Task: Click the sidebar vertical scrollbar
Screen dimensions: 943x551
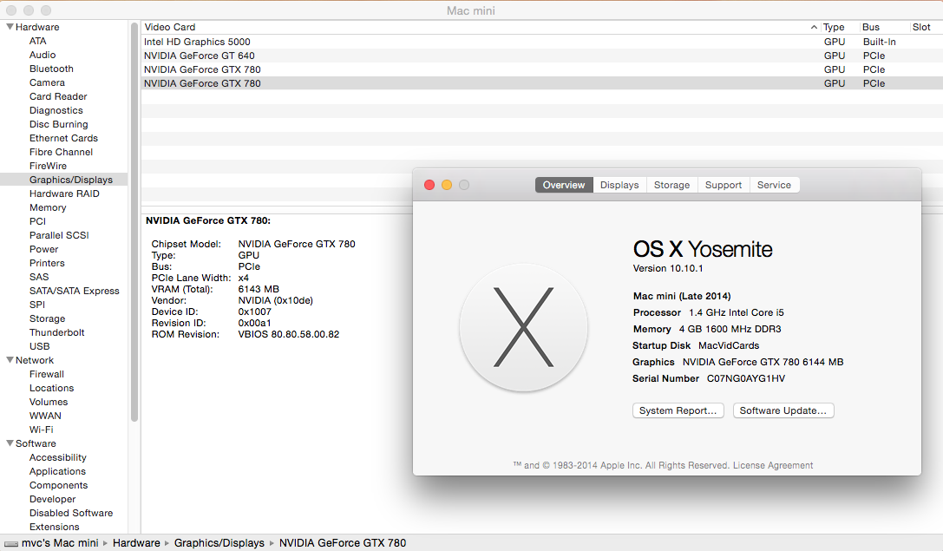Action: [134, 221]
